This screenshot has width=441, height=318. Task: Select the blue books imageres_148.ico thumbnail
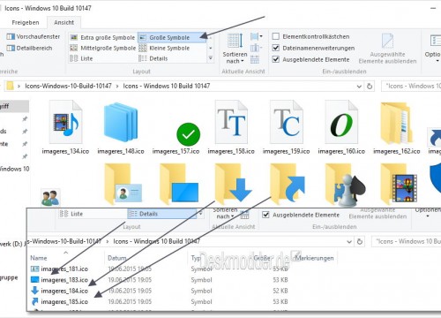pos(121,122)
